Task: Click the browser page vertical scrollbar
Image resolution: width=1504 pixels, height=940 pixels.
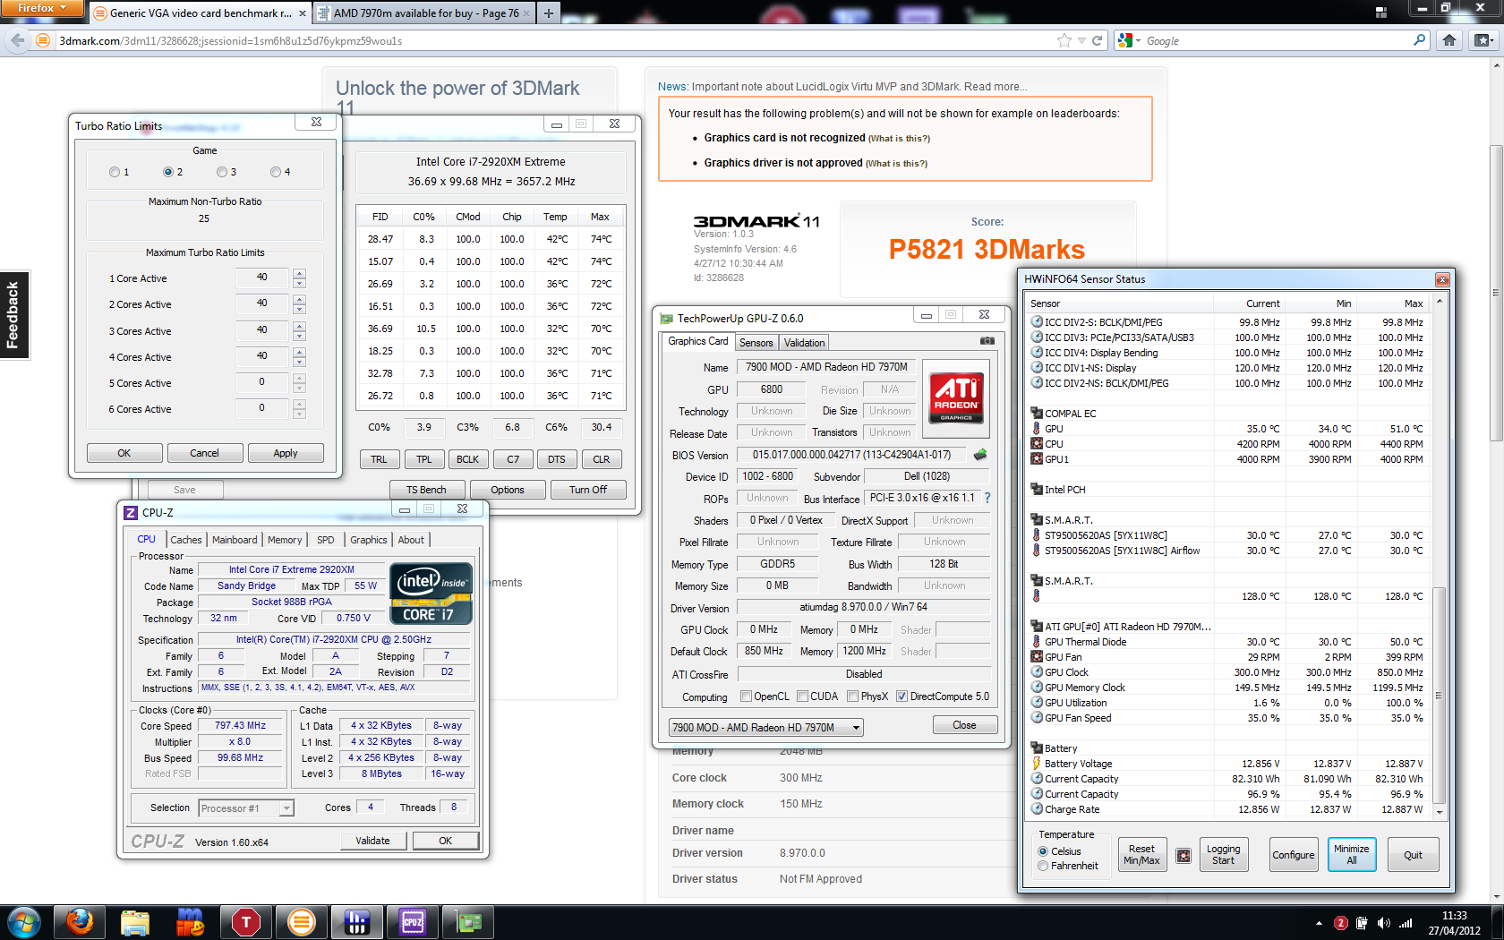Action: pyautogui.click(x=1495, y=292)
